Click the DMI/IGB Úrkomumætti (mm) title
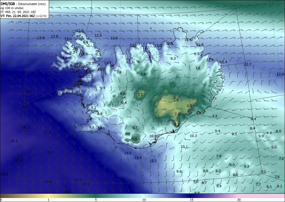This screenshot has width=285, height=202. [x=23, y=4]
